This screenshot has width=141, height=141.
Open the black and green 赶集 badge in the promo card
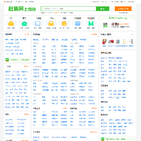tap(105, 25)
